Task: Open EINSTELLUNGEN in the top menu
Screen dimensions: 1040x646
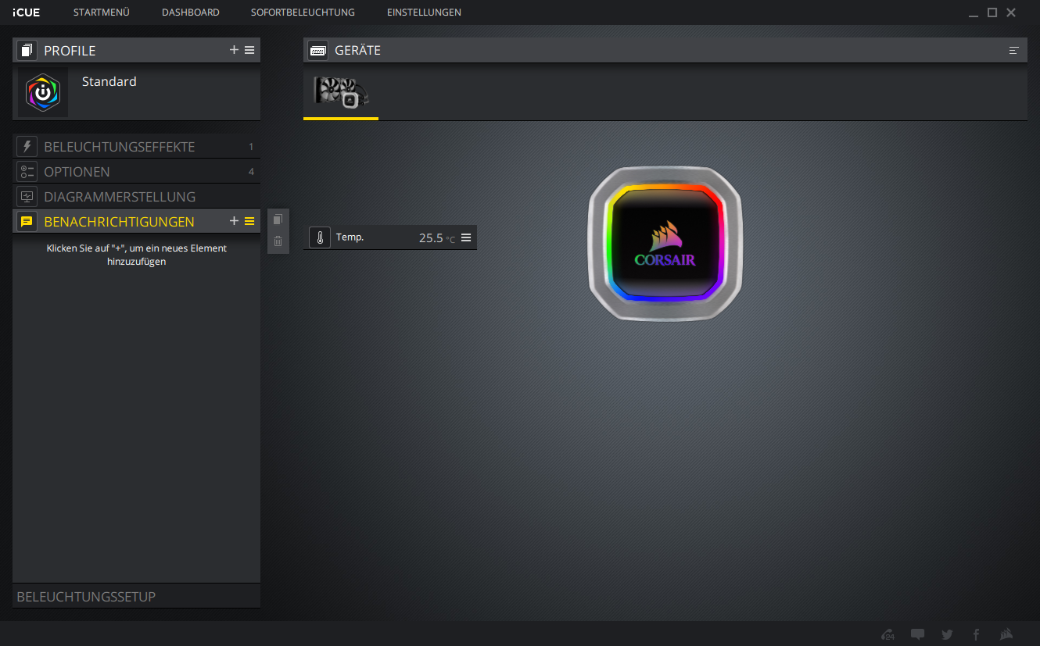Action: [x=424, y=12]
